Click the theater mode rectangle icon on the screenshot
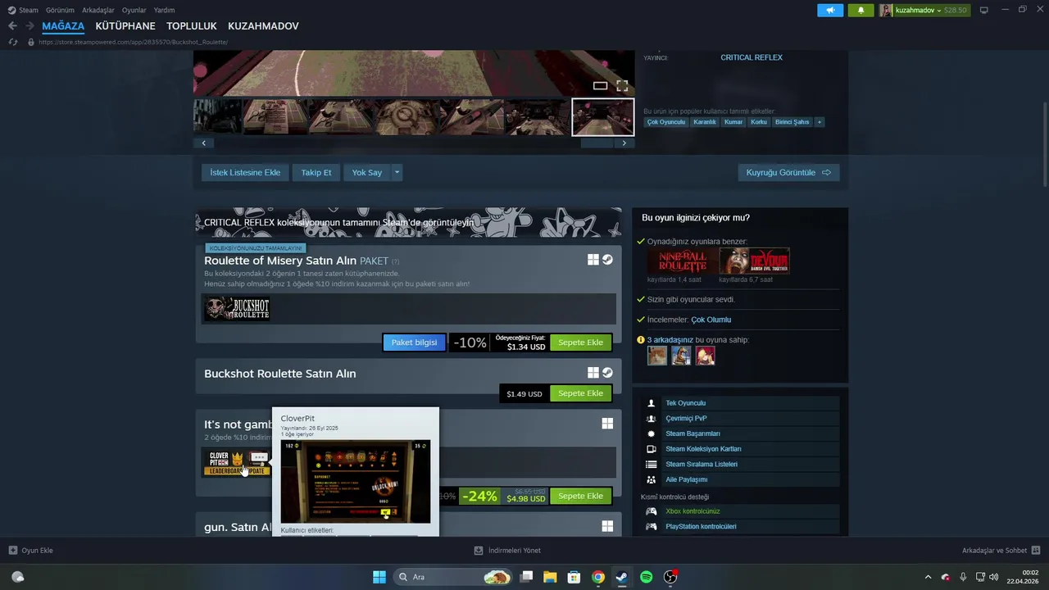 600,85
